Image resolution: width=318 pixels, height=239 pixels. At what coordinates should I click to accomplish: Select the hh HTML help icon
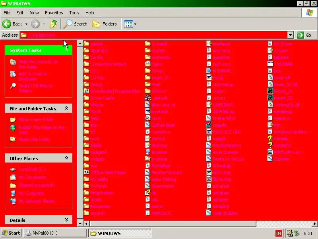tap(148, 193)
